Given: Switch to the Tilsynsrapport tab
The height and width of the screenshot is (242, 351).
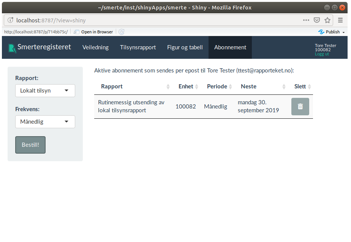Looking at the screenshot, I should pyautogui.click(x=138, y=47).
